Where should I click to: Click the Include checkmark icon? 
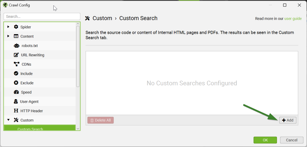[16, 74]
